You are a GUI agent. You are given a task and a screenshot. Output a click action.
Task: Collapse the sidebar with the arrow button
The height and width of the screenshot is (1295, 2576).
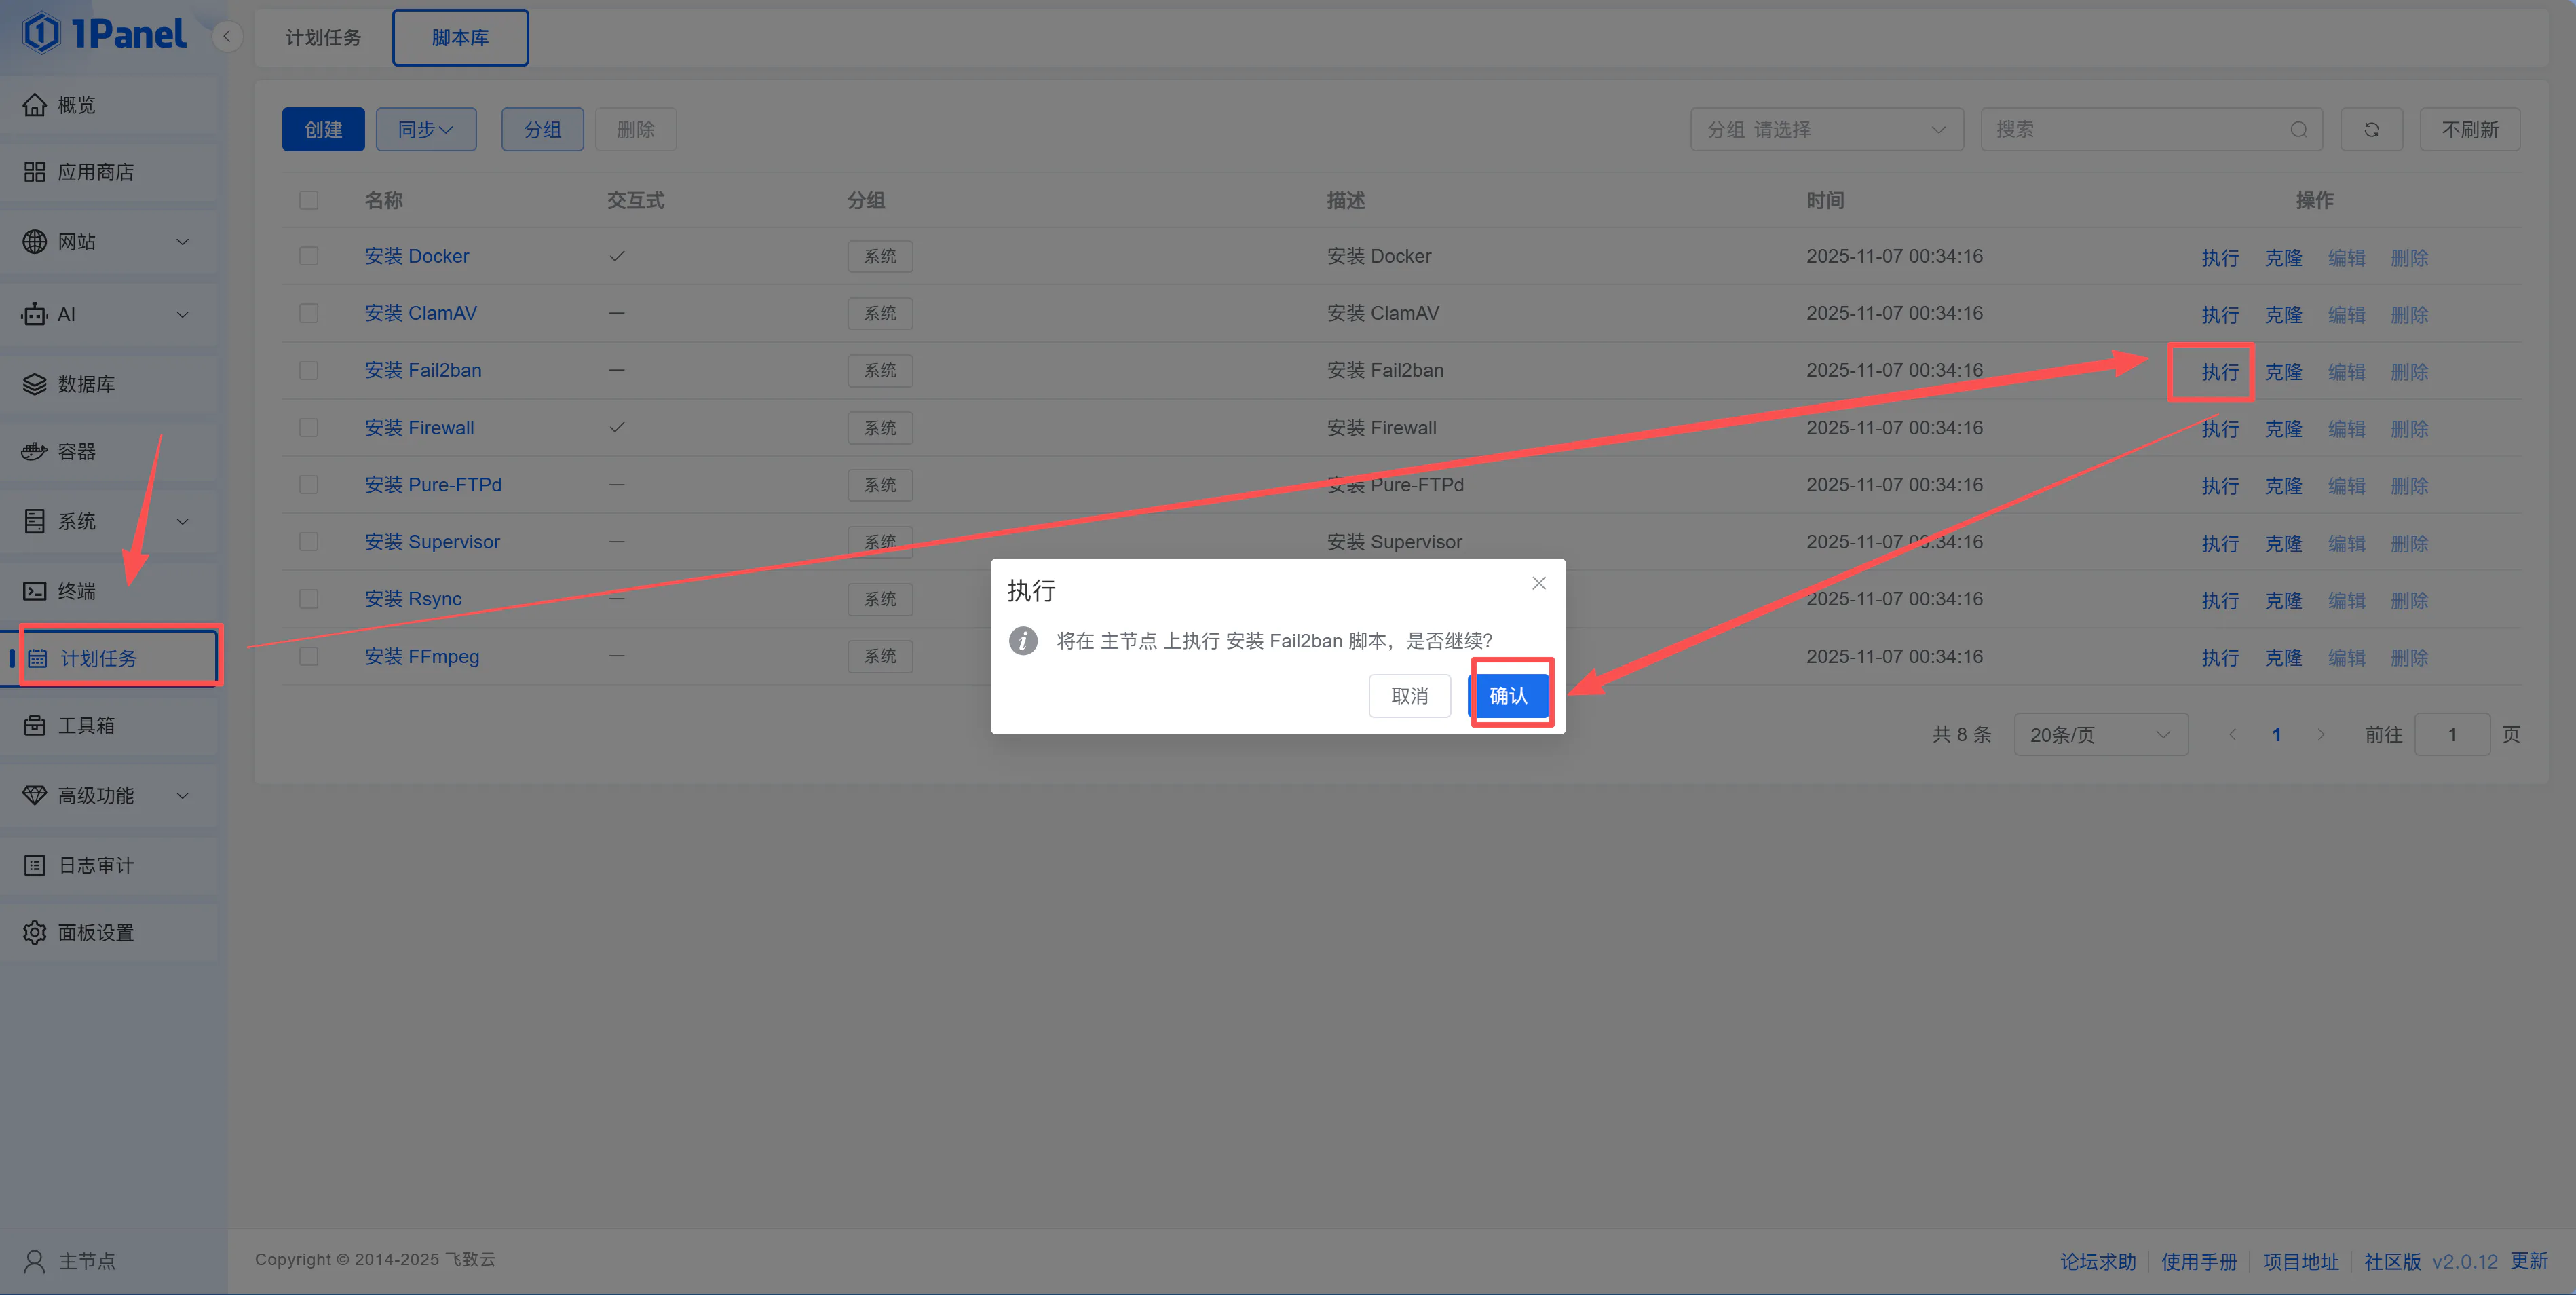pyautogui.click(x=227, y=37)
